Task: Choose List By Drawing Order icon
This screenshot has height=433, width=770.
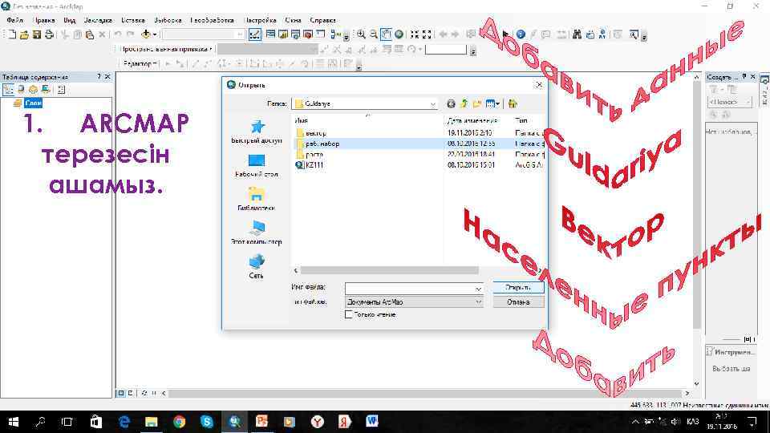Action: [8, 89]
